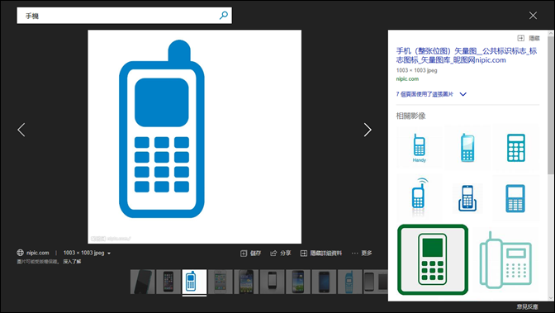Image resolution: width=555 pixels, height=313 pixels.
Task: Select second filmstrip thumbnail black smartphone
Action: tap(168, 282)
